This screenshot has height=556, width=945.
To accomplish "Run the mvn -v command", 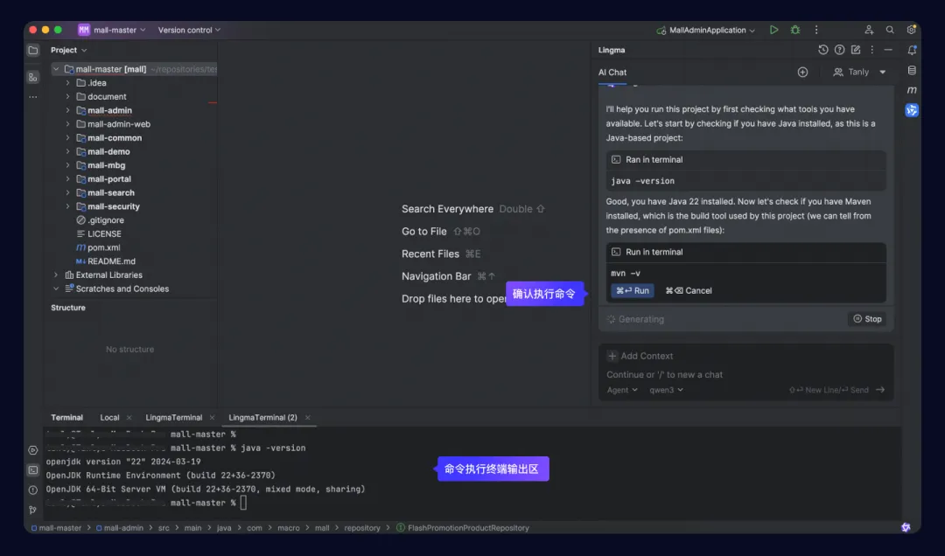I will pos(633,290).
